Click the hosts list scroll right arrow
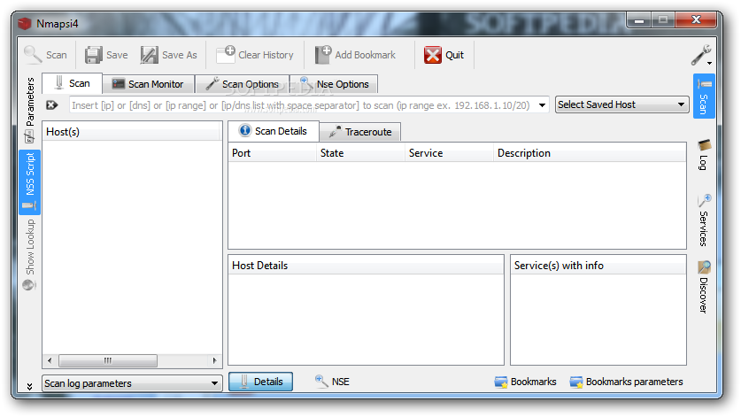Viewport: 741px width, 417px height. [x=215, y=360]
